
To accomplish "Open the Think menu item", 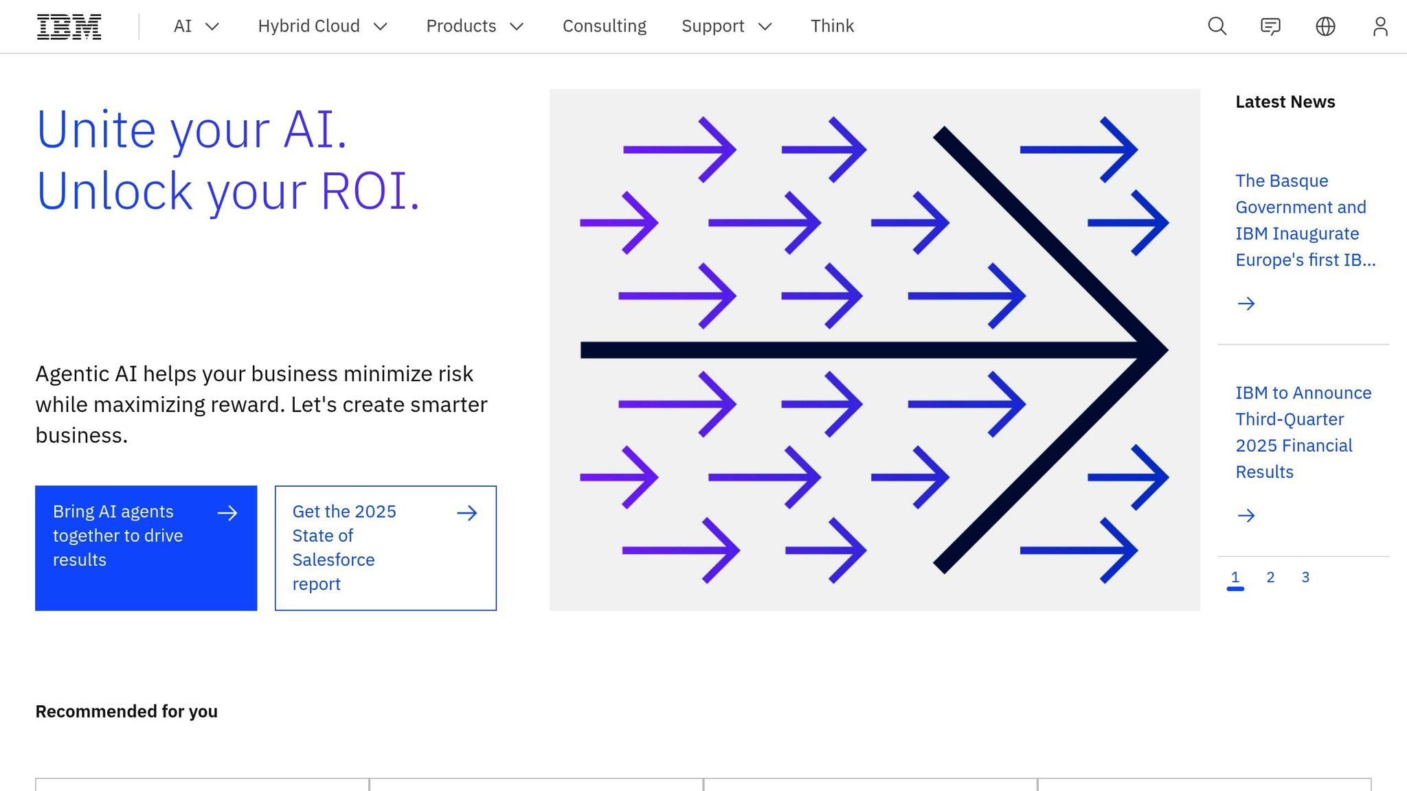I will point(832,26).
